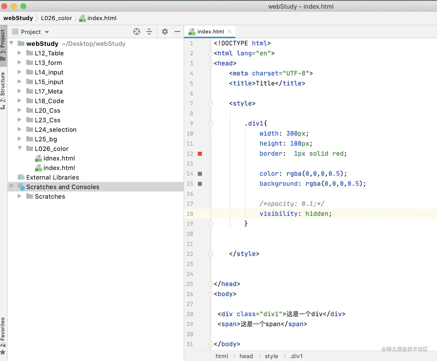Click the Collapse All icon in Project panel
Viewport: 437px width, 361px height.
click(x=149, y=32)
